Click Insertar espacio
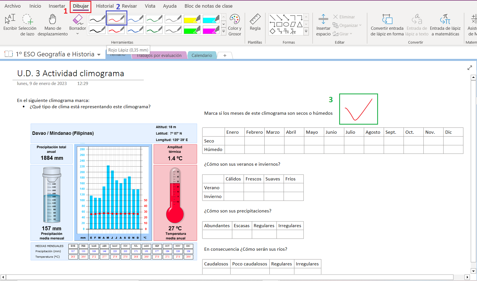The image size is (477, 281). tap(323, 25)
